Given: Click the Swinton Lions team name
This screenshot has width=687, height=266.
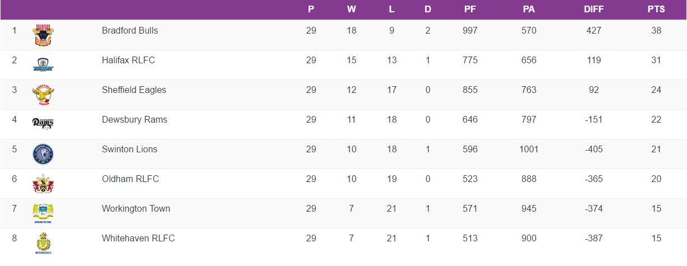Looking at the screenshot, I should click(129, 149).
